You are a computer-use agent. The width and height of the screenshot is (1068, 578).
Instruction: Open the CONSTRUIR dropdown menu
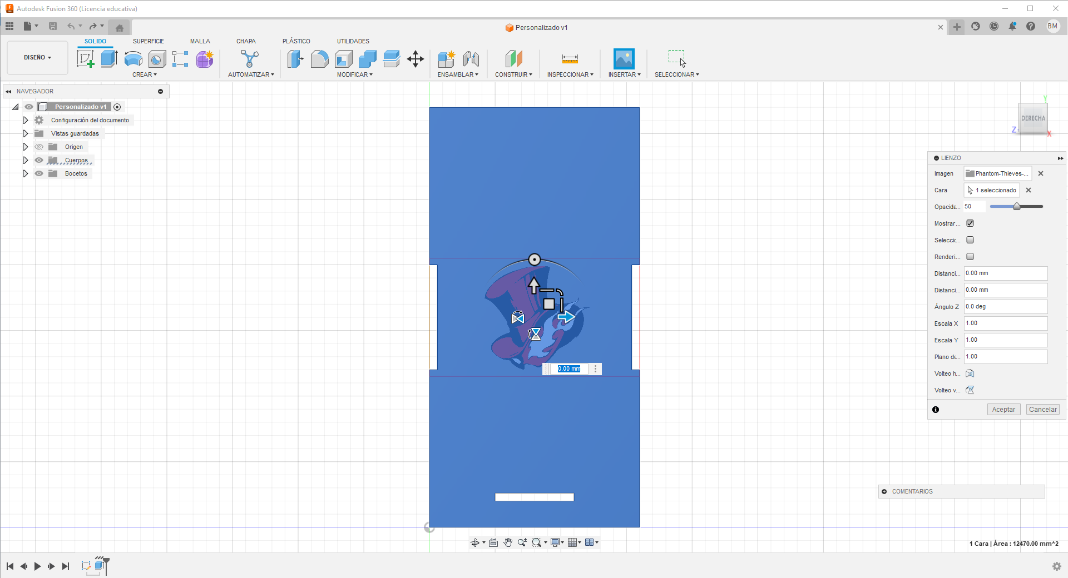513,74
